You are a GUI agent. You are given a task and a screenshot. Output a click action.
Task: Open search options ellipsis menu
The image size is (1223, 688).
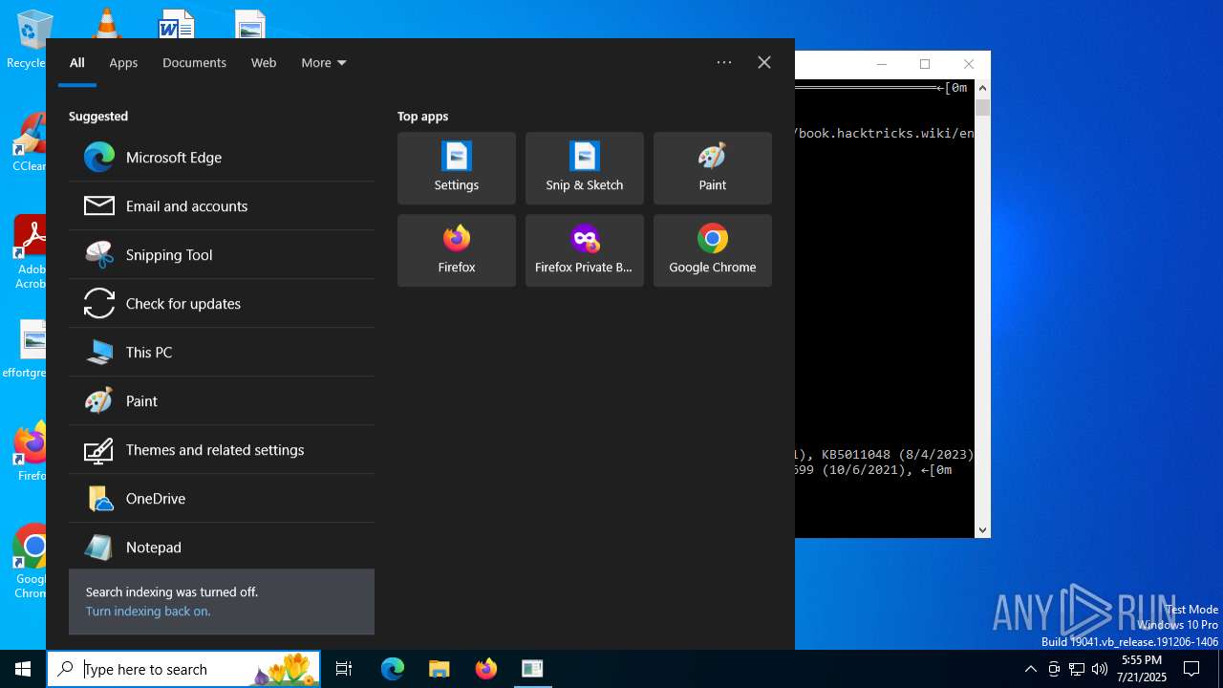(724, 62)
